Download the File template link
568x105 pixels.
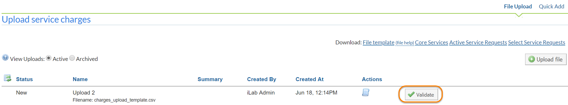pos(378,43)
